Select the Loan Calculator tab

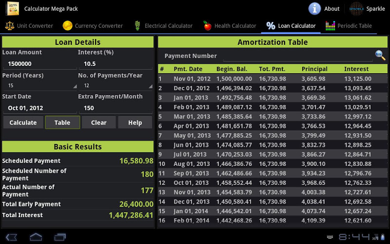tap(291, 26)
